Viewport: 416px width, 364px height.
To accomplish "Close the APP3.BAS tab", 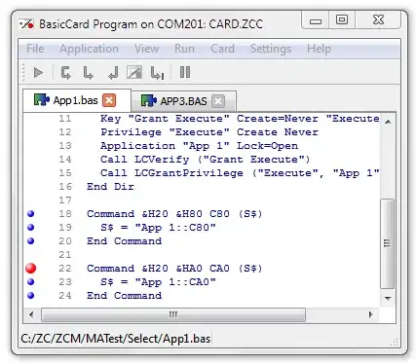I will 218,101.
